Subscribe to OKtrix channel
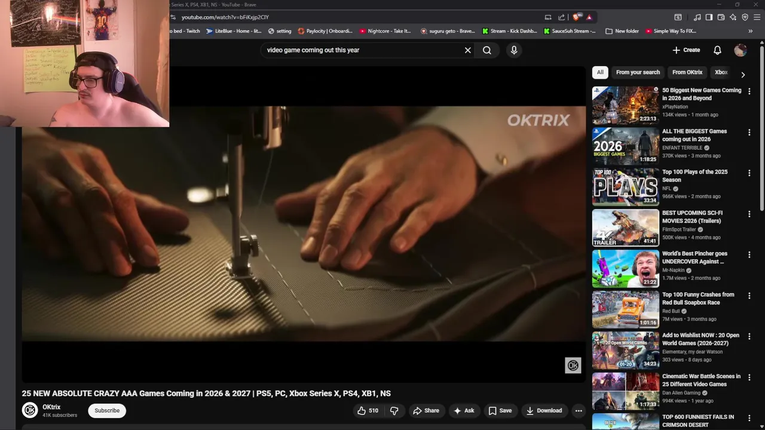The image size is (765, 430). pyautogui.click(x=107, y=411)
